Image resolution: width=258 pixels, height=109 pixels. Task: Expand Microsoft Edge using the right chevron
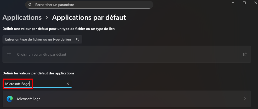point(245,99)
